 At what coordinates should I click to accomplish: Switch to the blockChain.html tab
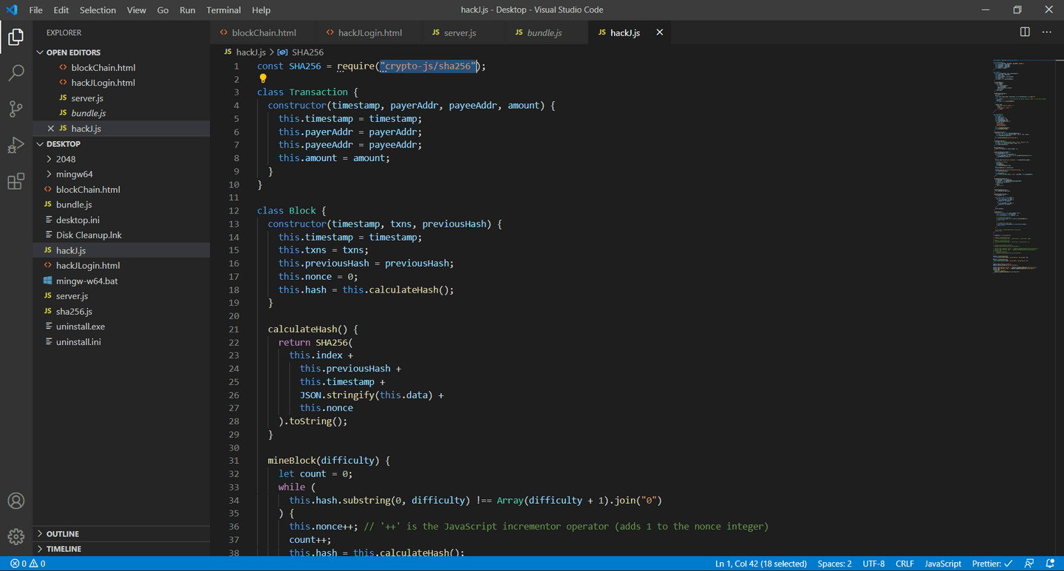click(264, 33)
